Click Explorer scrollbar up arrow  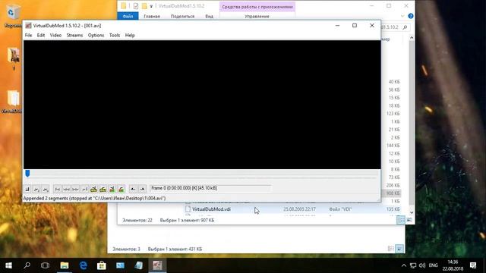tap(412, 38)
